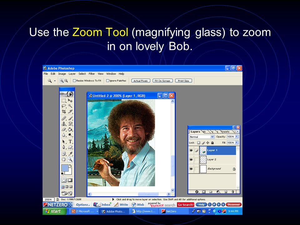The height and width of the screenshot is (225, 300).
Task: Click Jump to ImageReady icon
Action: [67, 193]
